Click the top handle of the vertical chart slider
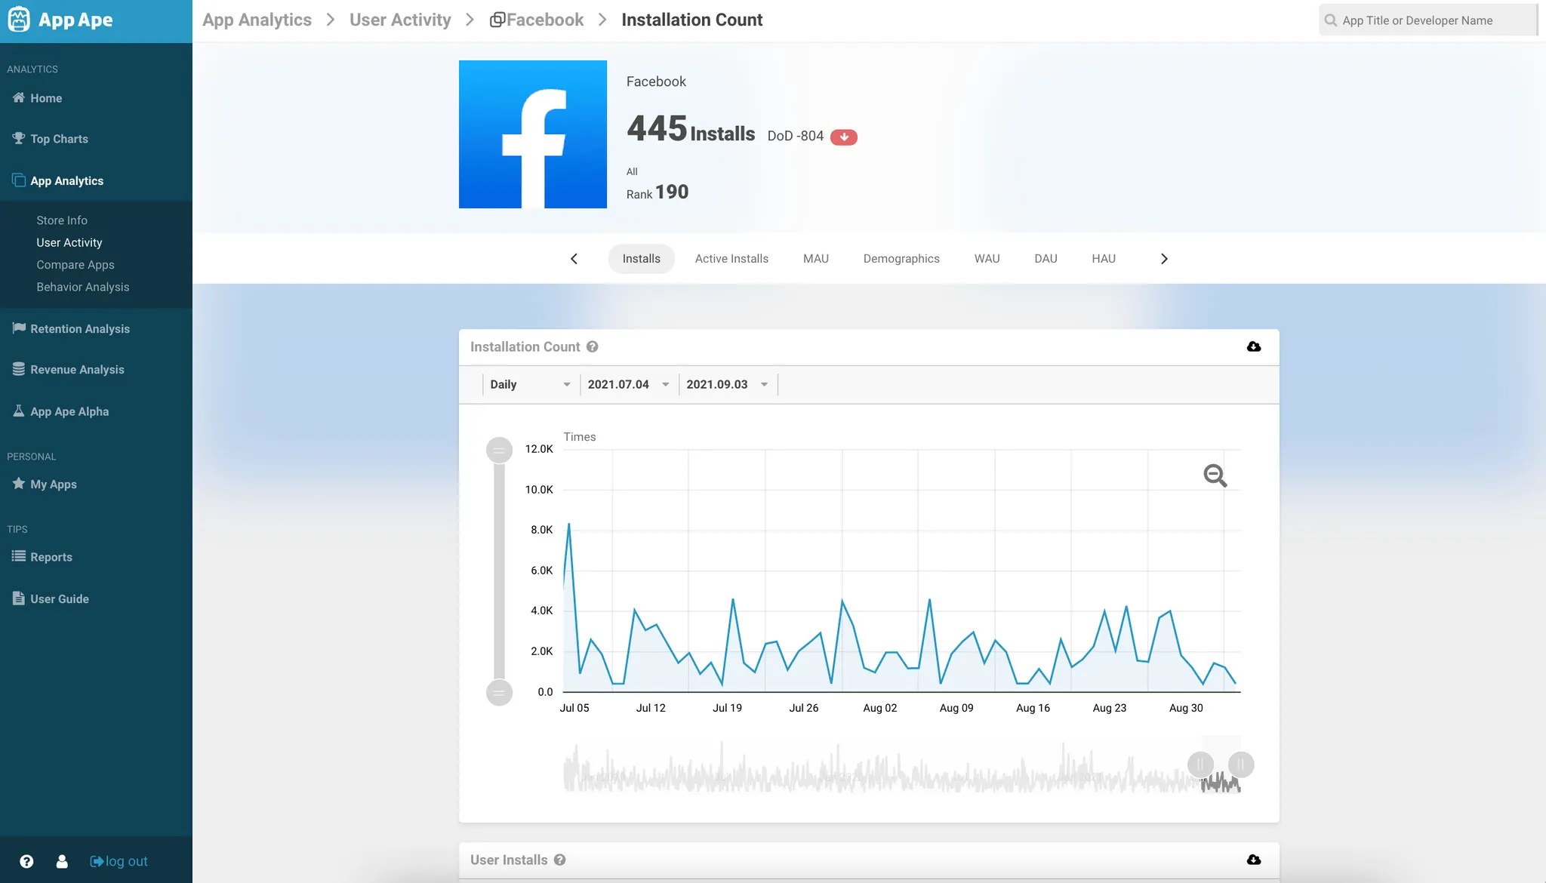Image resolution: width=1546 pixels, height=883 pixels. click(499, 451)
